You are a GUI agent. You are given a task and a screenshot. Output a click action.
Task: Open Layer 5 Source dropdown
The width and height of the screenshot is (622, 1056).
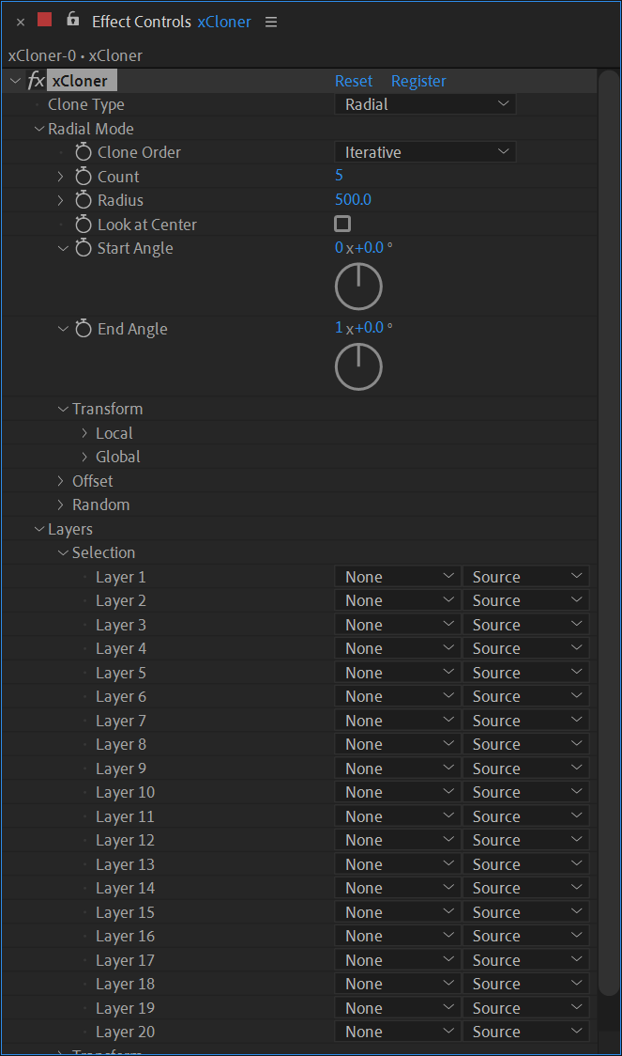(x=526, y=672)
